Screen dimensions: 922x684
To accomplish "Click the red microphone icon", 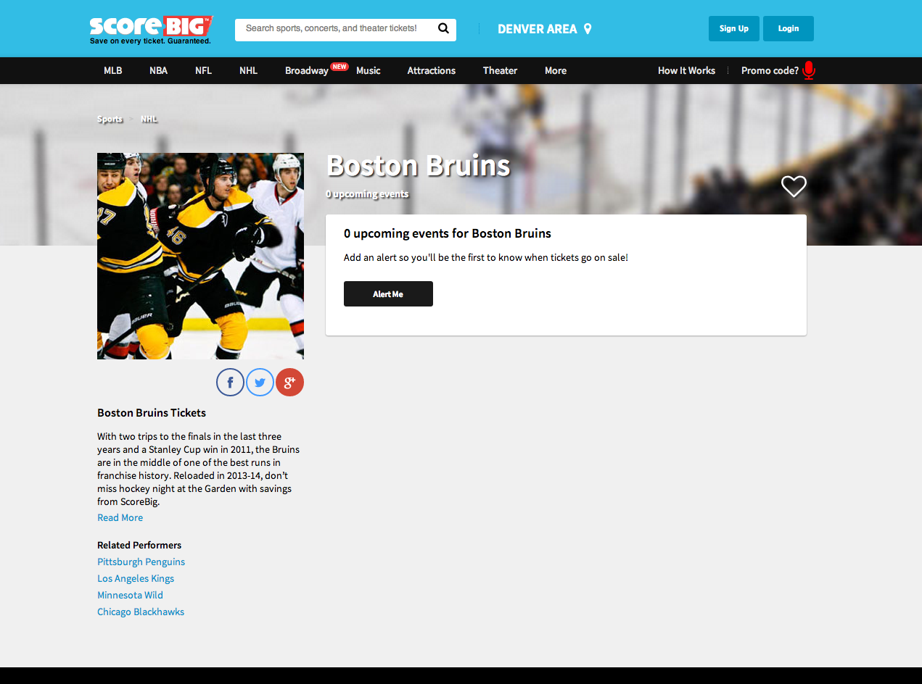I will tap(809, 70).
